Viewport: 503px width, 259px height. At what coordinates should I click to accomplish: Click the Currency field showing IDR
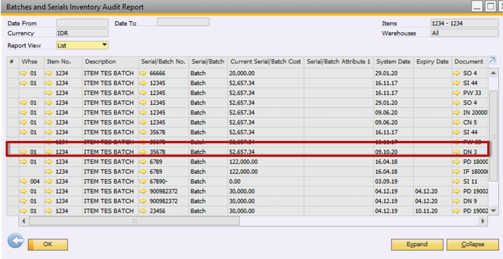(x=82, y=33)
